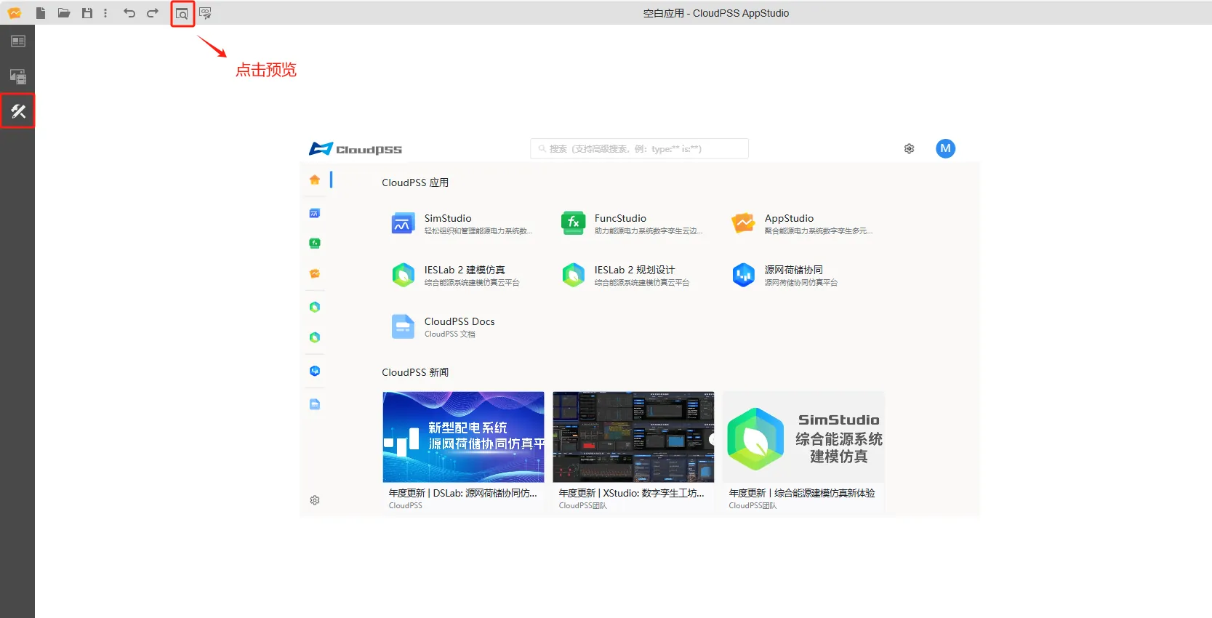Click the window title '空白应用 - CloudPSS AppStudio'

click(716, 13)
